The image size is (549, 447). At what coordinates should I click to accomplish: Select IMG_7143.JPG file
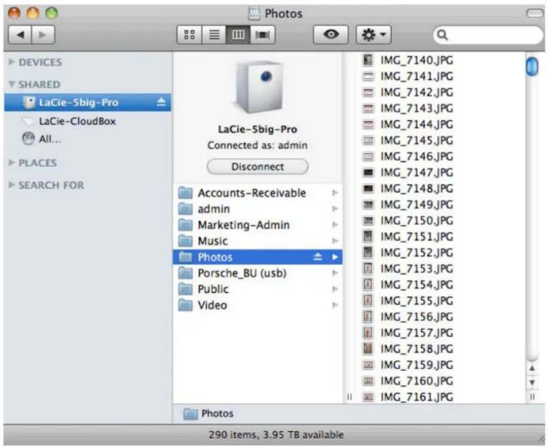click(417, 108)
